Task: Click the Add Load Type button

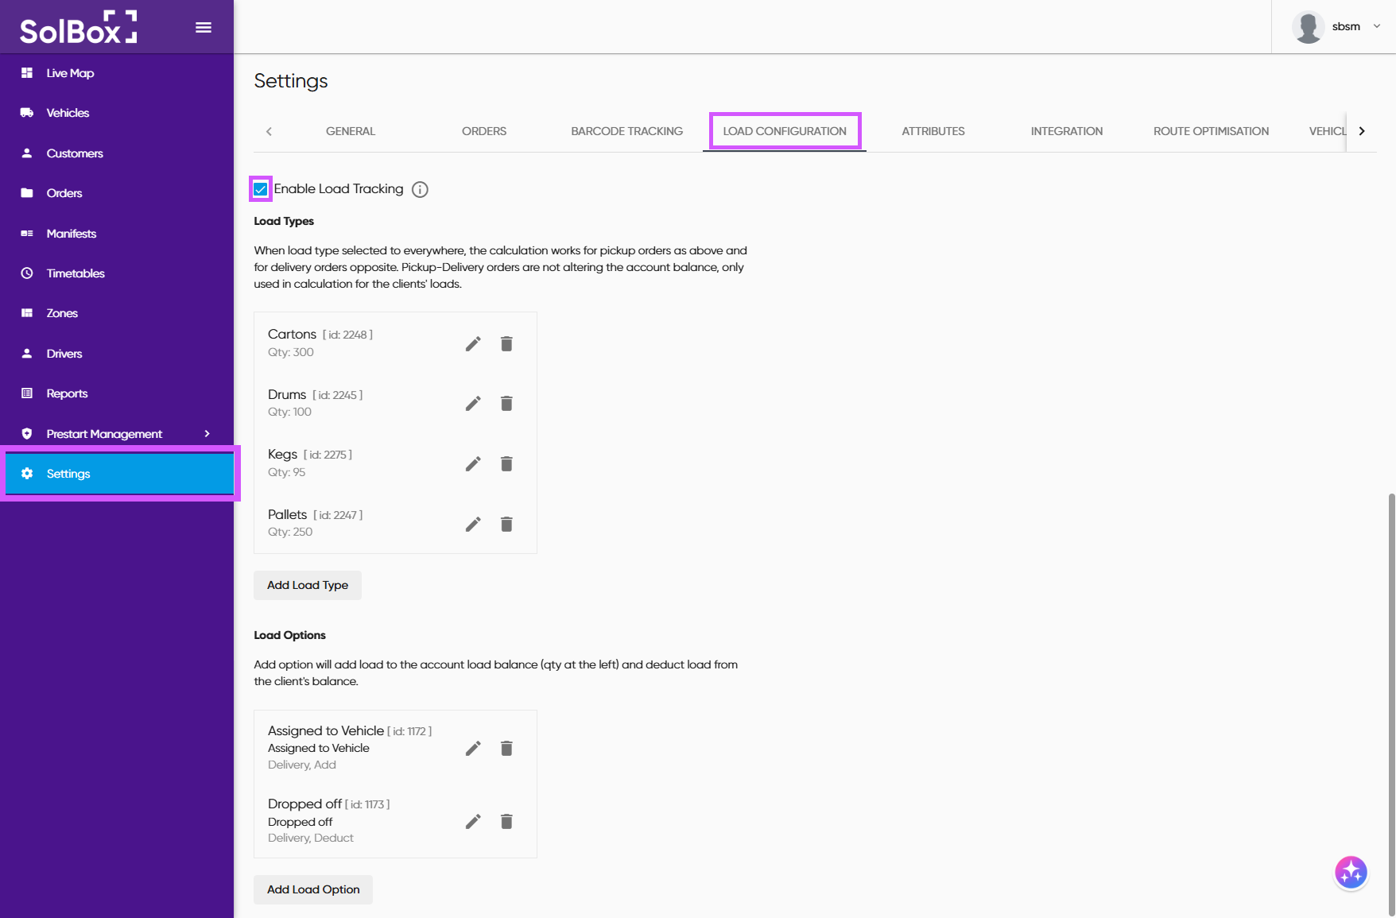Action: 308,586
